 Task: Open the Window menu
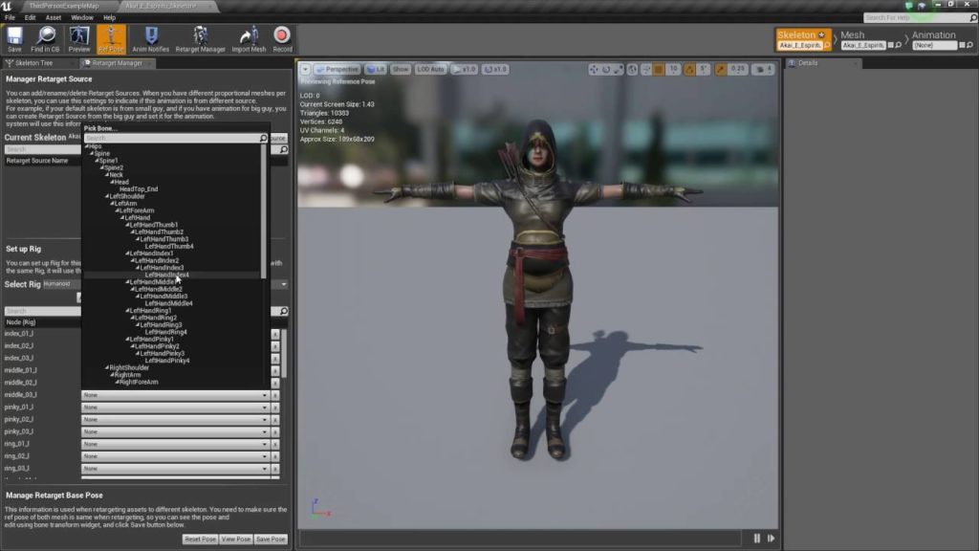click(x=82, y=17)
